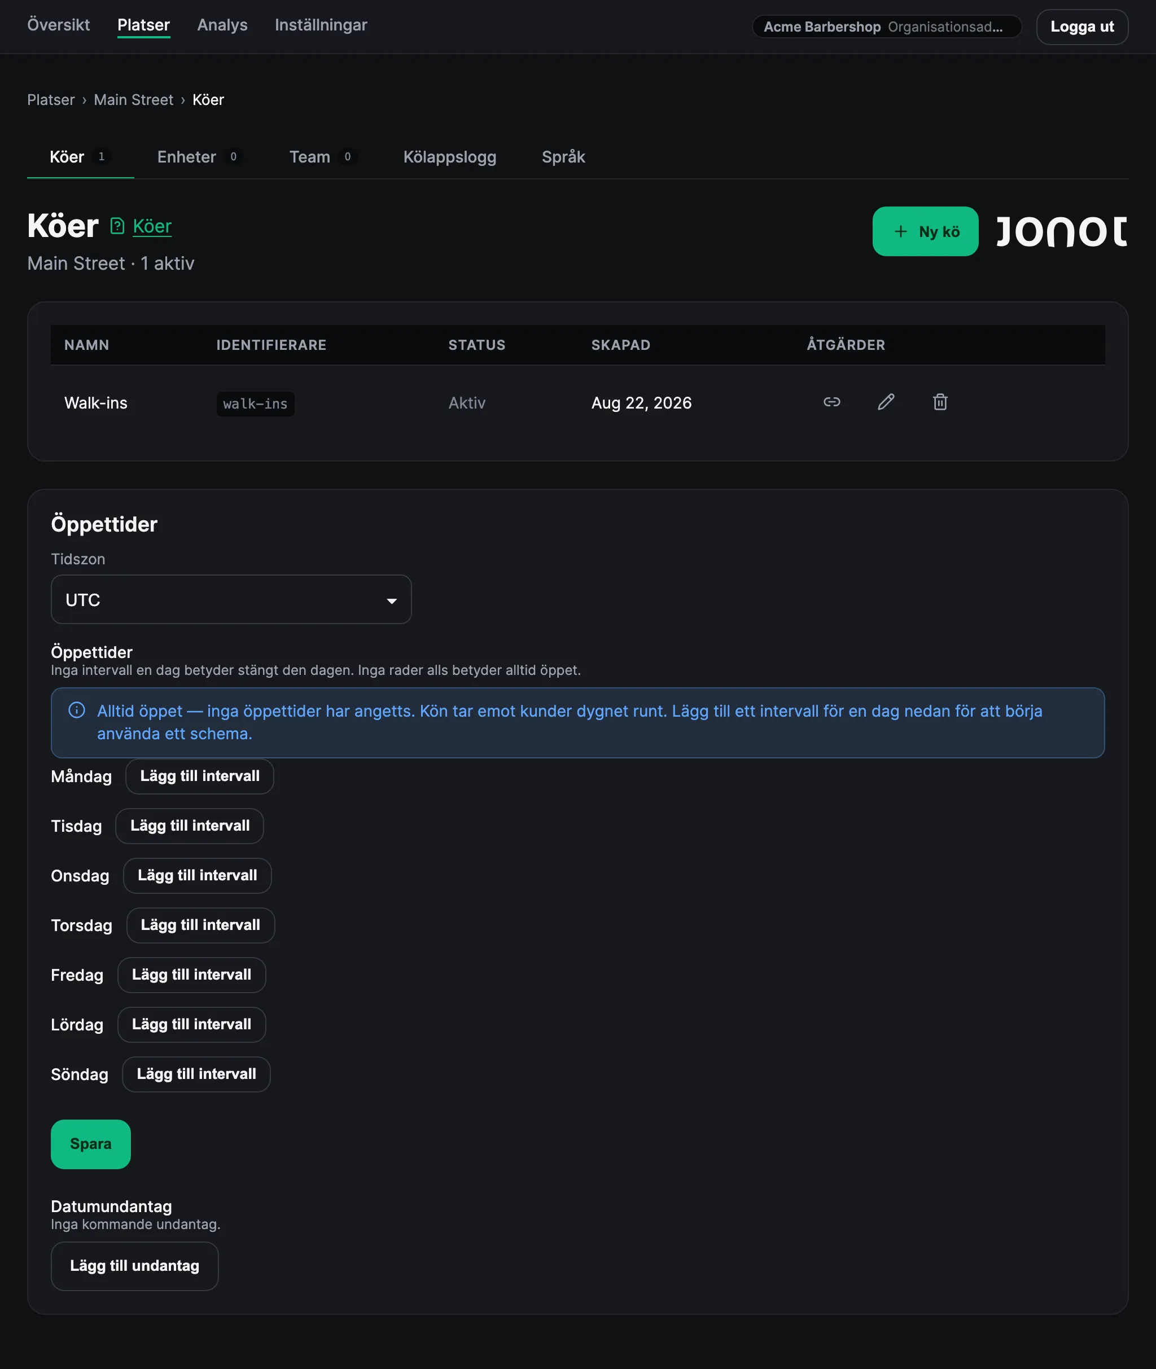
Task: Add an interval for Måndag
Action: 200,776
